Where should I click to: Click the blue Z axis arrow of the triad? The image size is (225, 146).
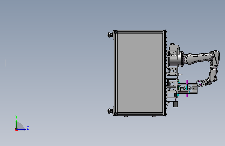click(22, 129)
